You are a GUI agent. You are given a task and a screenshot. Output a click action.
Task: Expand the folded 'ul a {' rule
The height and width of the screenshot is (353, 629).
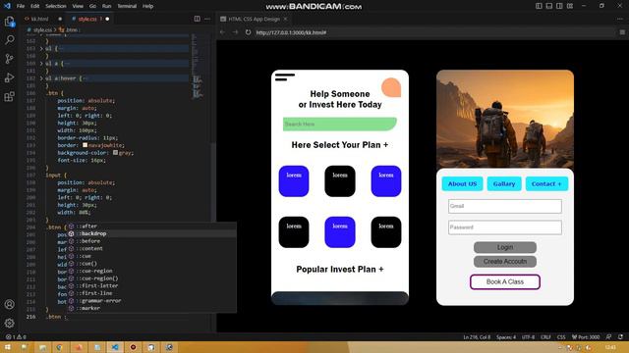coord(41,63)
